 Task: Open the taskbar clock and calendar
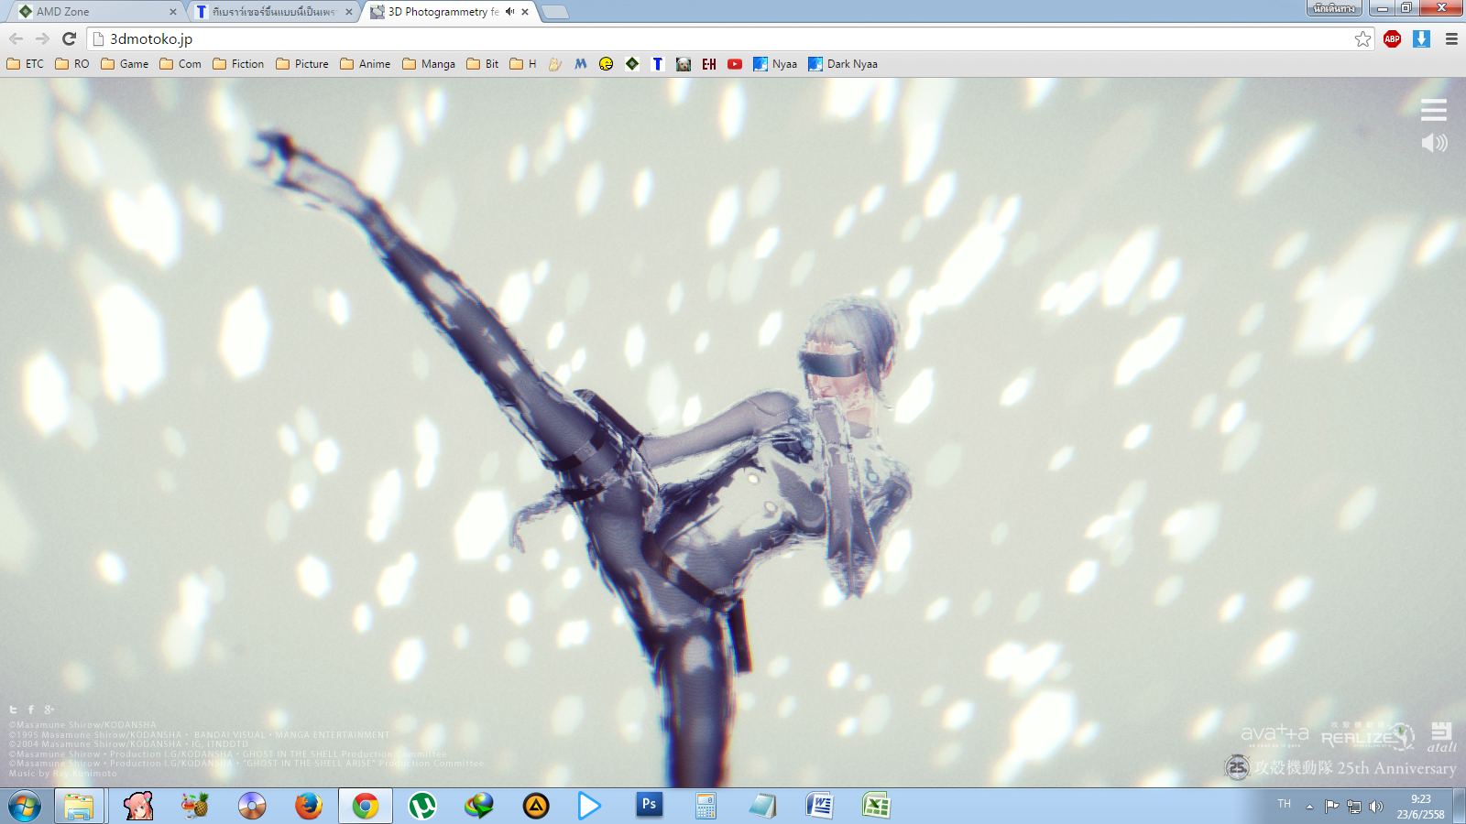click(1420, 807)
